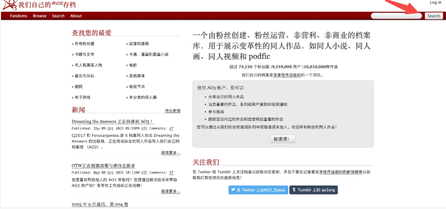Click the 查找您的最爱 heading

point(91,33)
